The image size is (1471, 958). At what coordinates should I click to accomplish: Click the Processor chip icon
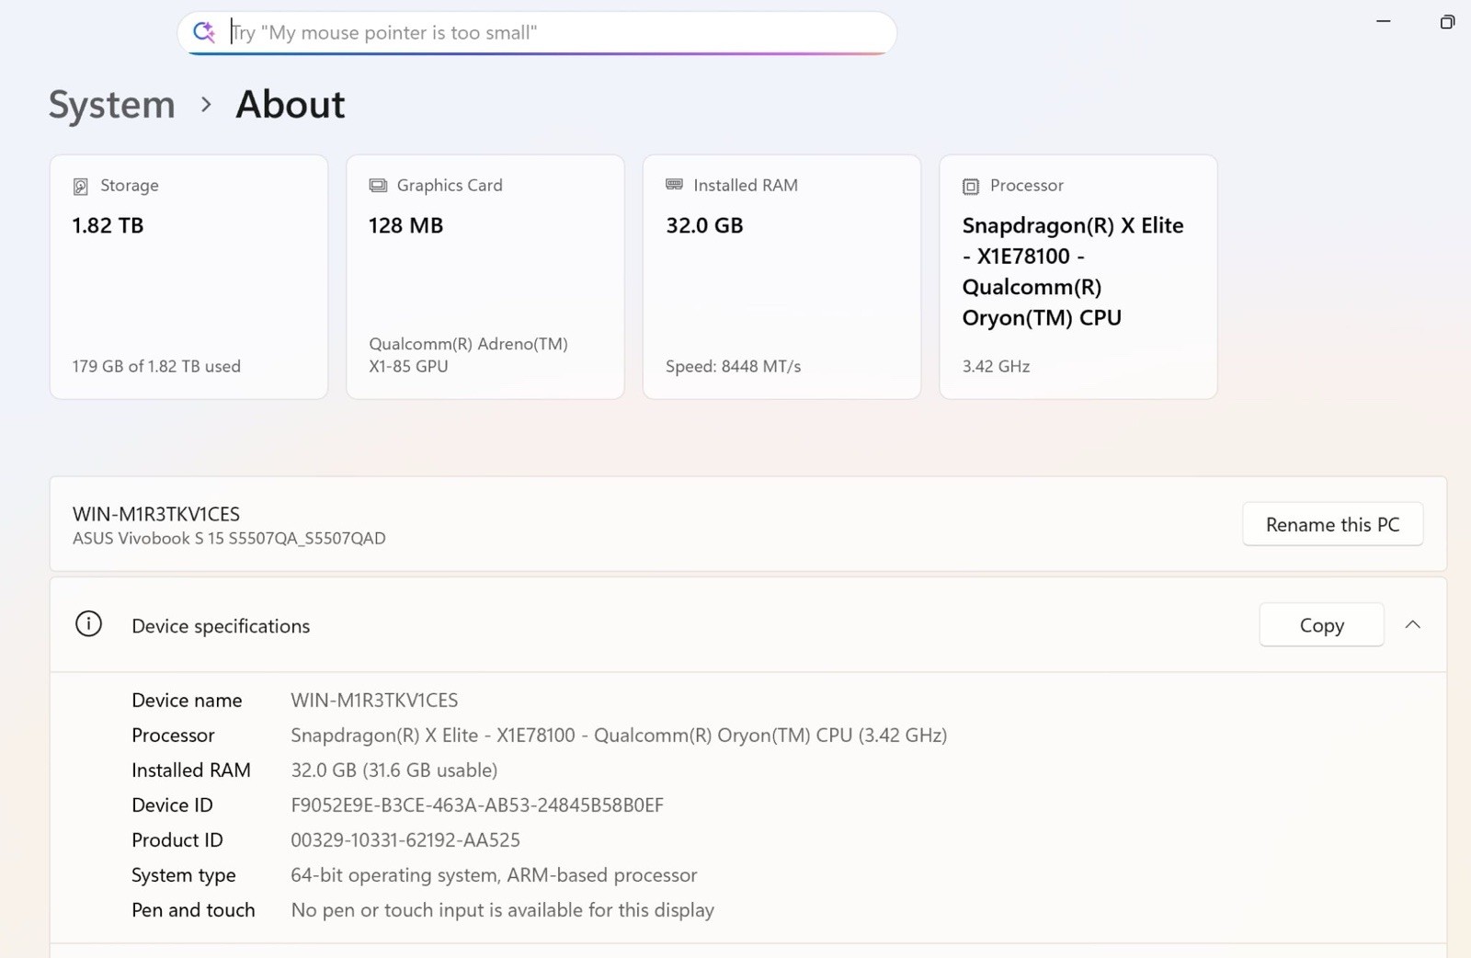click(x=971, y=187)
